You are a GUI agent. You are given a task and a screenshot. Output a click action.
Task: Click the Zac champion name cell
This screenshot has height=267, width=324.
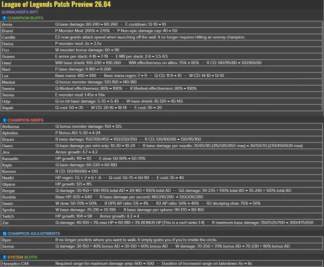6,223
